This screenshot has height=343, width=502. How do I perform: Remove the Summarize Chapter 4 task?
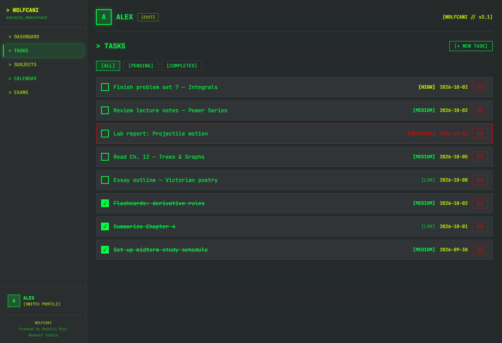480,226
